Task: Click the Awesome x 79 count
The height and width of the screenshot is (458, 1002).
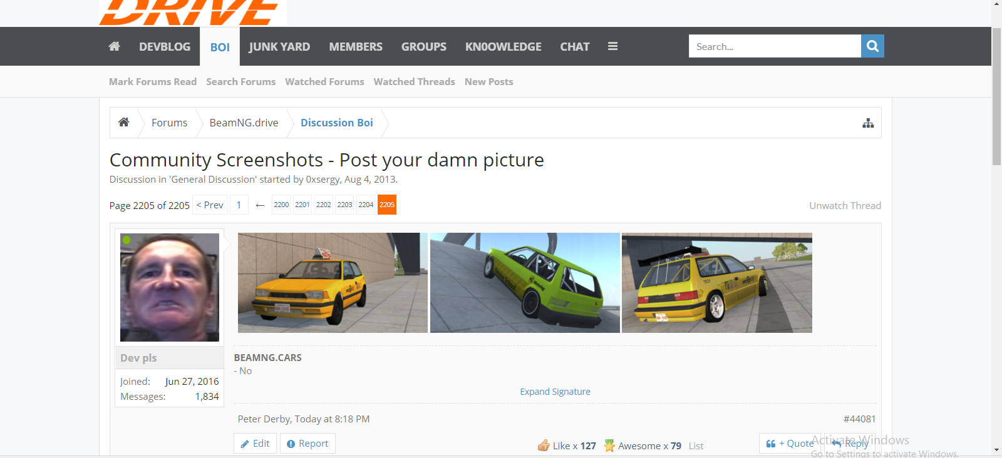Action: point(649,446)
